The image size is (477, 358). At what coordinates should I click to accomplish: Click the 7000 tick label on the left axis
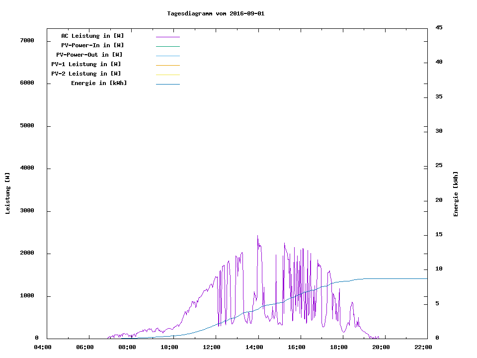[x=27, y=40]
